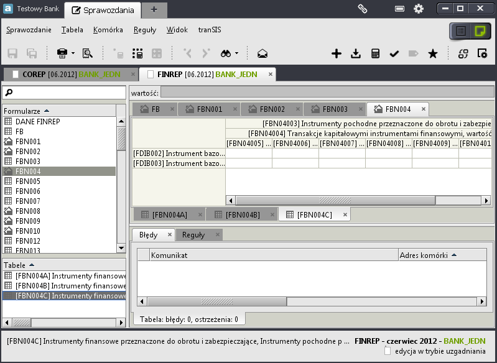Switch to the [FBN004A] table tab
Image resolution: width=497 pixels, height=363 pixels.
169,215
